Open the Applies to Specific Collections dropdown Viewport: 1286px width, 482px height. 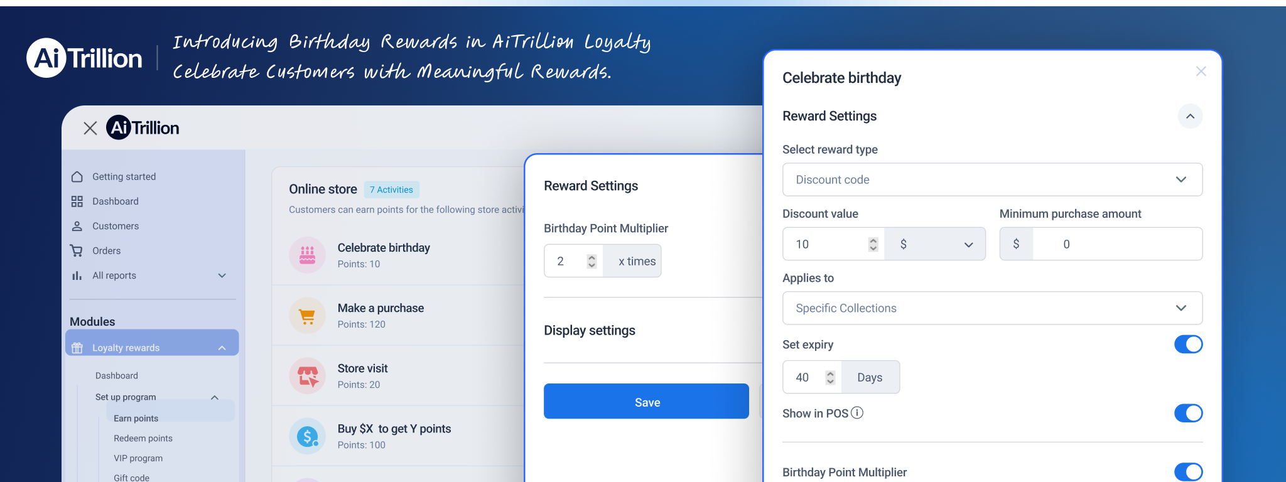click(992, 308)
